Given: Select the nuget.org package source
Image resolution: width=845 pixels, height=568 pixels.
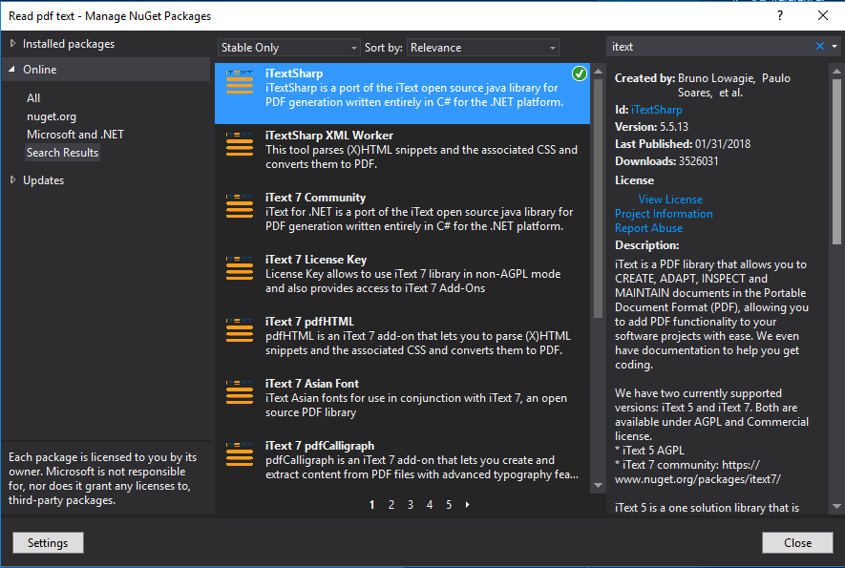Looking at the screenshot, I should (53, 116).
